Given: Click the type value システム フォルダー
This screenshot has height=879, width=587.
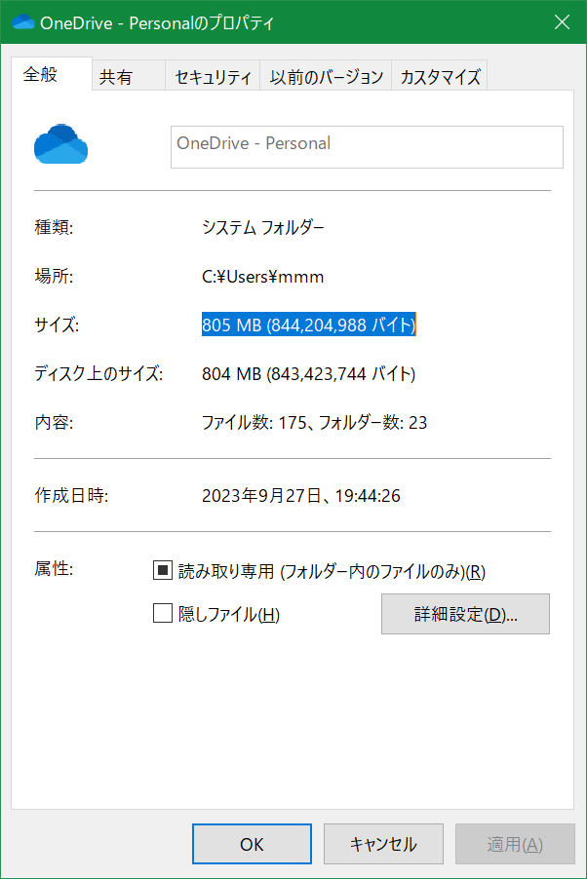Looking at the screenshot, I should tap(262, 227).
